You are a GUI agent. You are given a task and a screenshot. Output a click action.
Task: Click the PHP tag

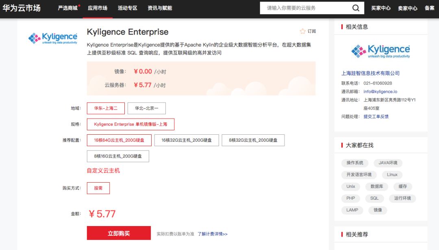click(x=350, y=198)
